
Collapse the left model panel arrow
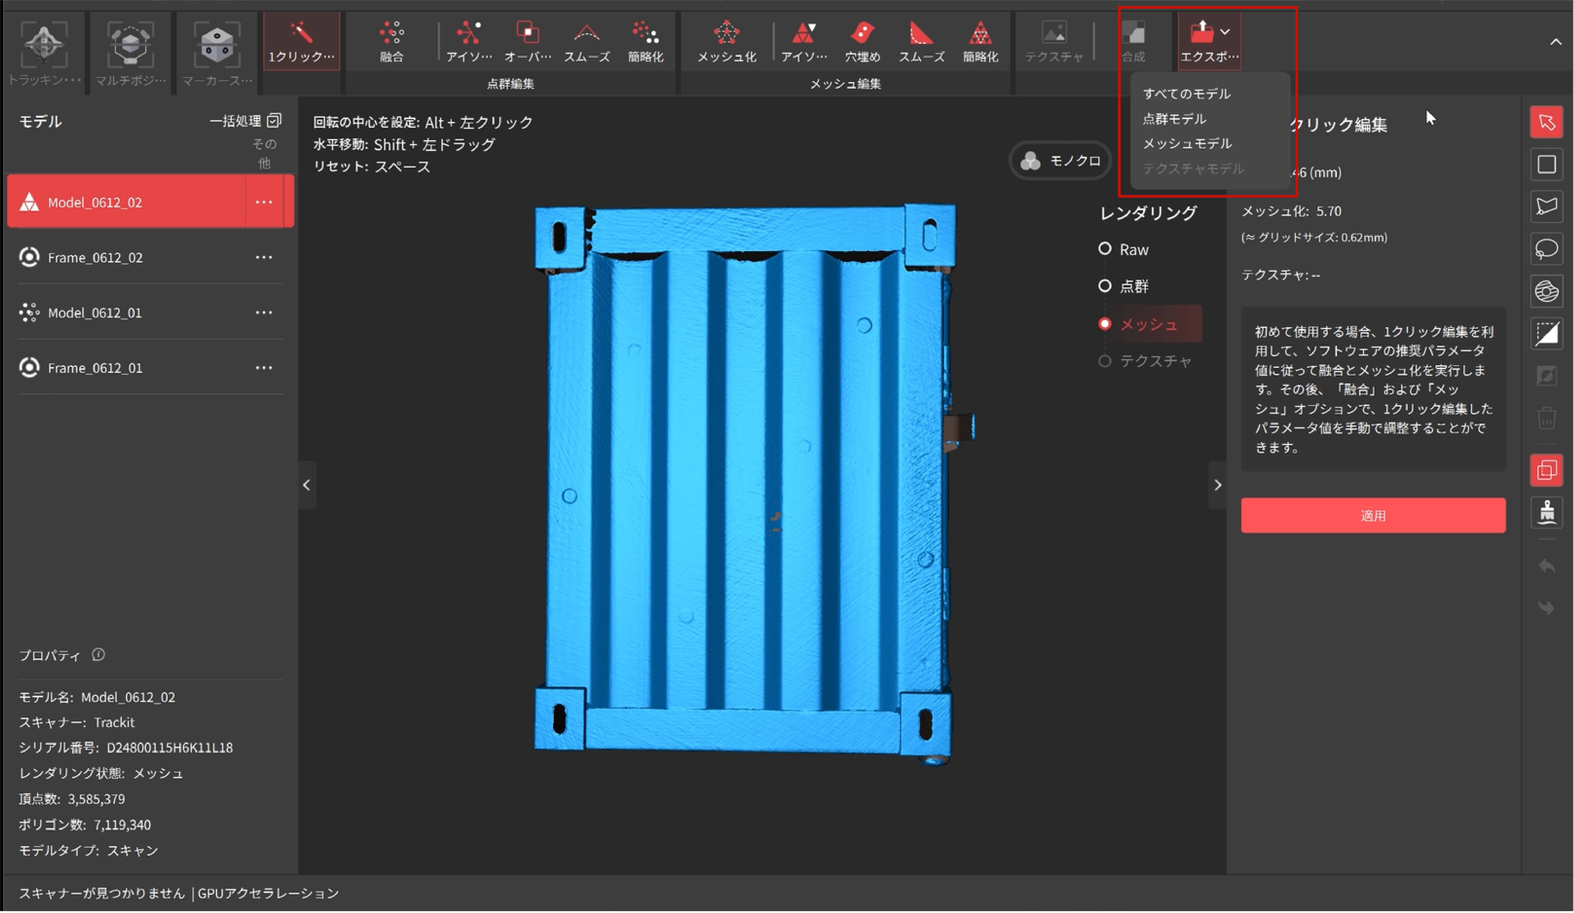click(x=307, y=485)
